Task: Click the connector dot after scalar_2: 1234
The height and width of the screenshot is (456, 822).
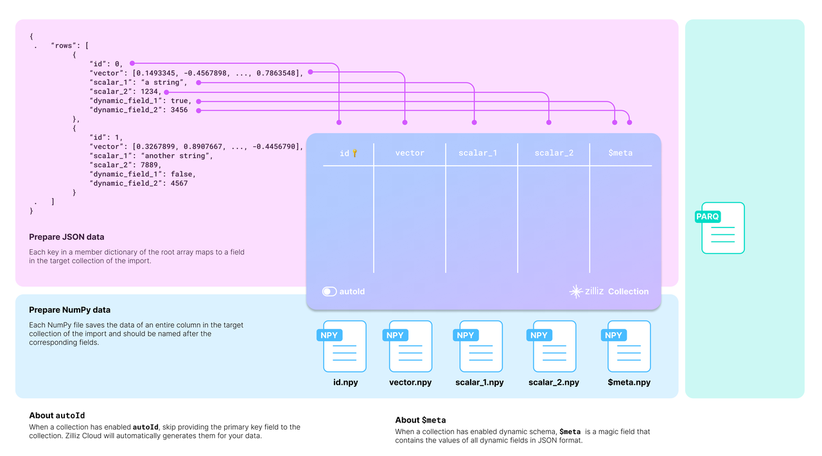Action: (167, 92)
